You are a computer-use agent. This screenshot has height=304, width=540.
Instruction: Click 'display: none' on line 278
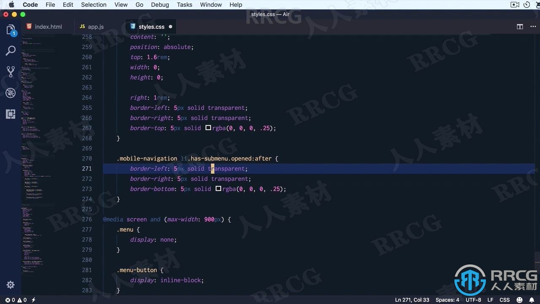[x=154, y=239]
